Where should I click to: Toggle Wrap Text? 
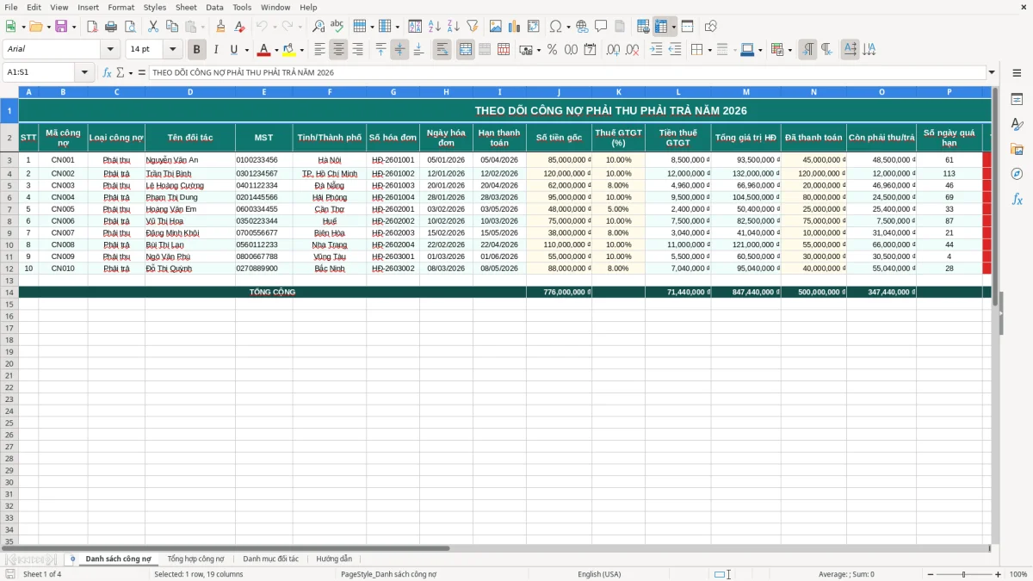tap(442, 50)
